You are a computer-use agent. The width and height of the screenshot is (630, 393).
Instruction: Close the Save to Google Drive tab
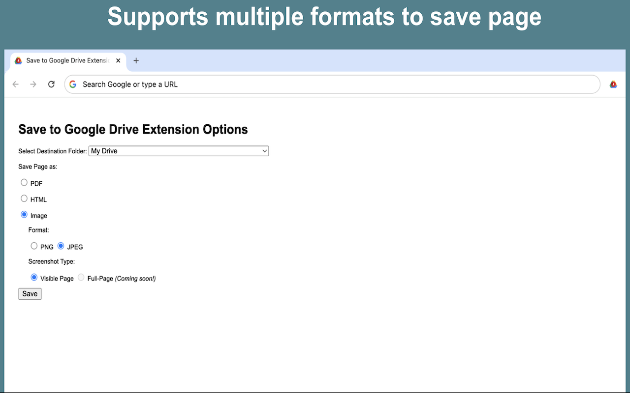coord(118,60)
